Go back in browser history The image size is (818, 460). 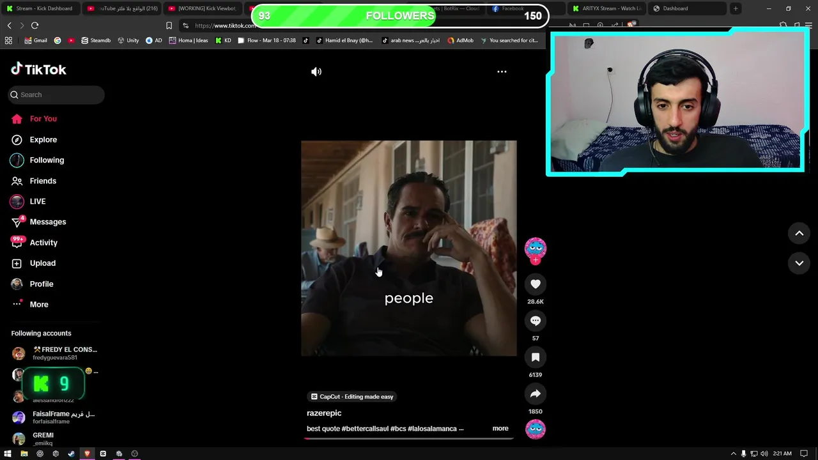[x=9, y=26]
